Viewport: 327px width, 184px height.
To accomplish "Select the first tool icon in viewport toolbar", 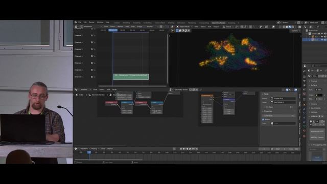I will pos(173,31).
